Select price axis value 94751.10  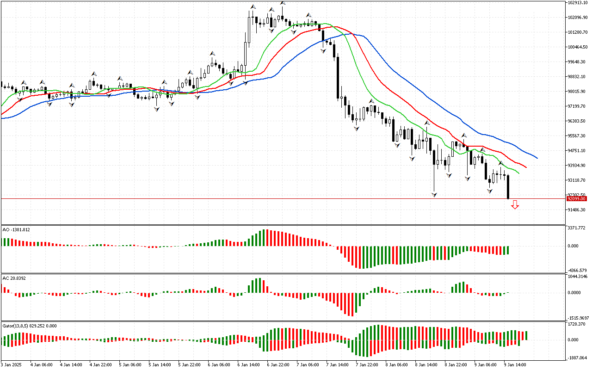(577, 151)
